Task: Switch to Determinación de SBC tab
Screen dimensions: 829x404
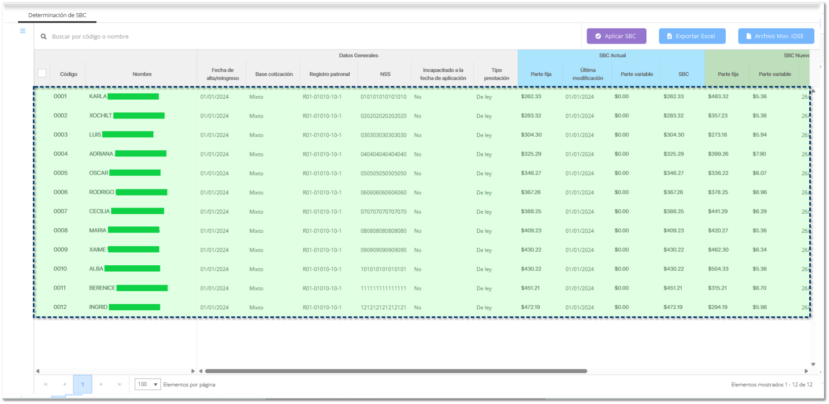Action: click(57, 15)
